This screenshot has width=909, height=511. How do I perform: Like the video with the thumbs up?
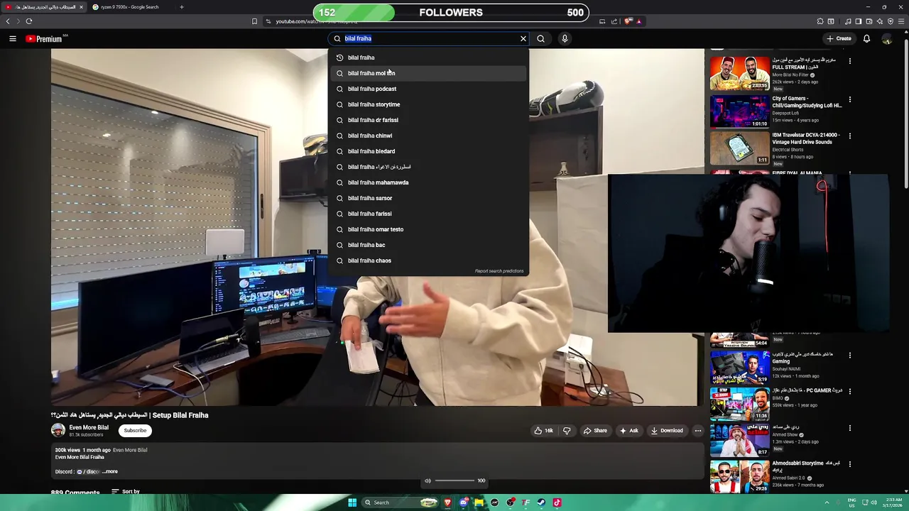coord(543,430)
